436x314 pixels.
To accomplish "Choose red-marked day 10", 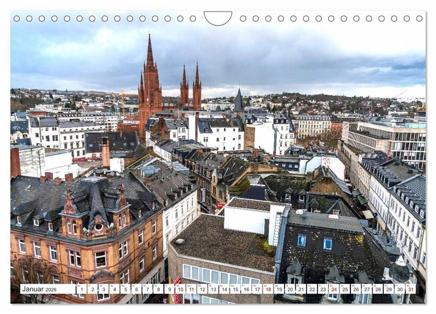I will coord(180,289).
